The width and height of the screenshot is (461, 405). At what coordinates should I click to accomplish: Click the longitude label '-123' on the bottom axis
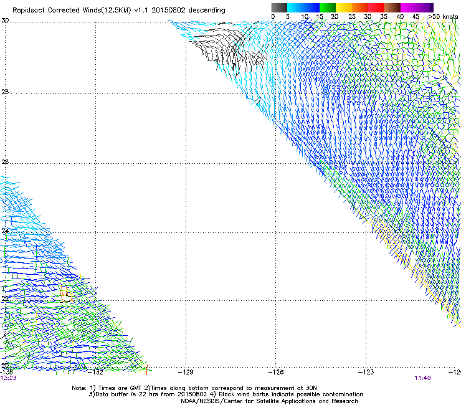[x=366, y=372]
